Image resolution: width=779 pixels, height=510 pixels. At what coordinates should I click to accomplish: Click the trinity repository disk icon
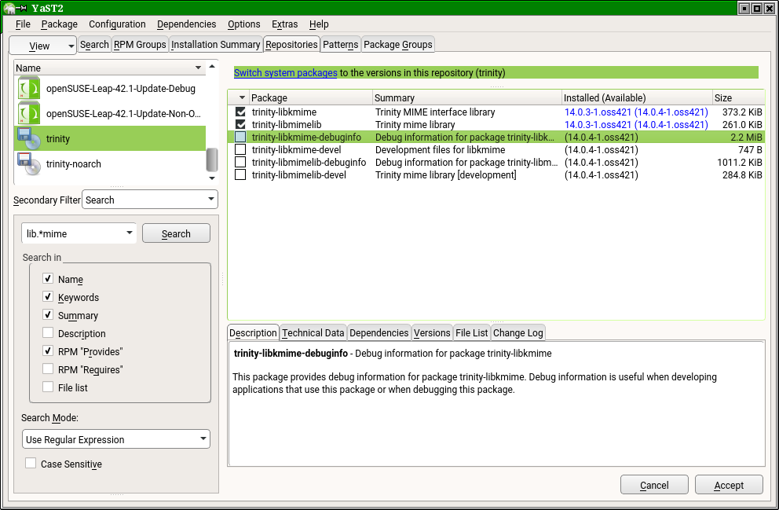click(x=29, y=138)
